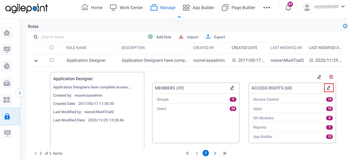Open the Users members row
The width and height of the screenshot is (348, 160).
196,109
